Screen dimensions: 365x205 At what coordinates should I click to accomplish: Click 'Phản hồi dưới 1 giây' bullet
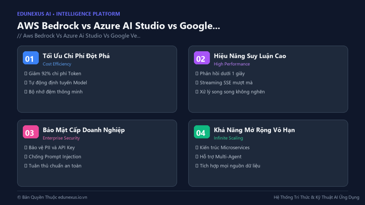point(220,73)
